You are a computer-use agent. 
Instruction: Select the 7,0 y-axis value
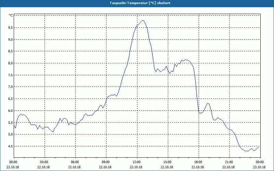point(11,87)
